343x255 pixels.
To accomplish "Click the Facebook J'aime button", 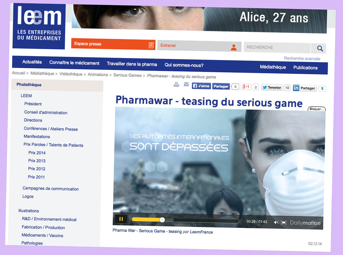I will pyautogui.click(x=201, y=86).
